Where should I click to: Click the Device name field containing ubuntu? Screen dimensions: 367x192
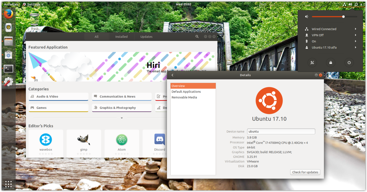tap(281, 132)
